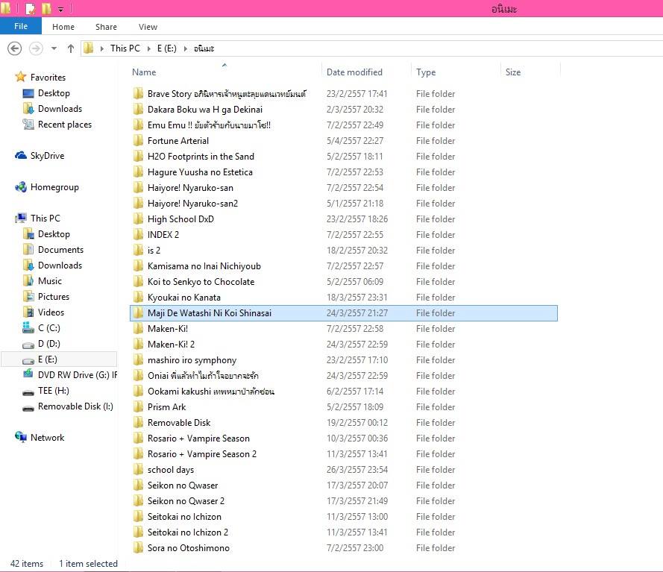This screenshot has width=663, height=572.
Task: Open Homegroup in navigation pane
Action: [x=54, y=187]
